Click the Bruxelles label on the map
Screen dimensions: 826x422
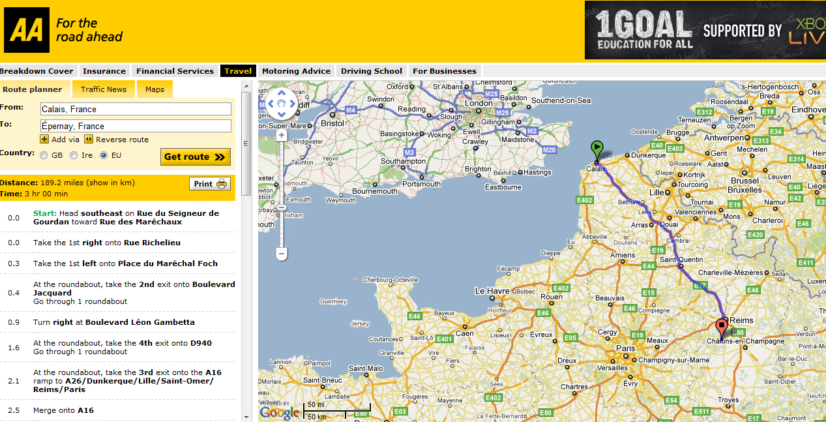coord(745,190)
